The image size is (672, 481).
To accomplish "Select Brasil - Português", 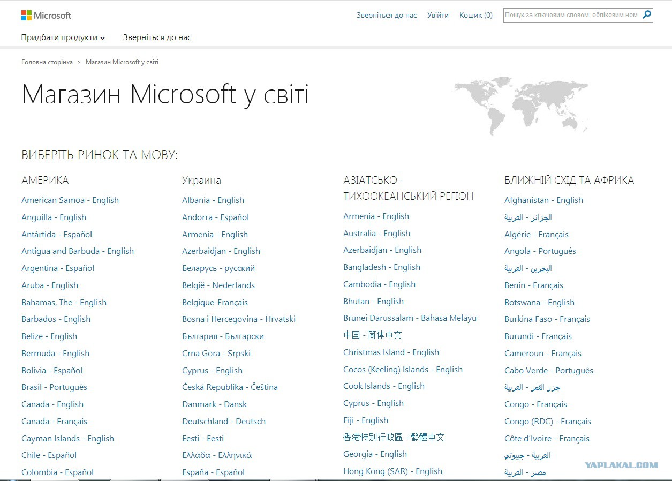I will (x=54, y=387).
